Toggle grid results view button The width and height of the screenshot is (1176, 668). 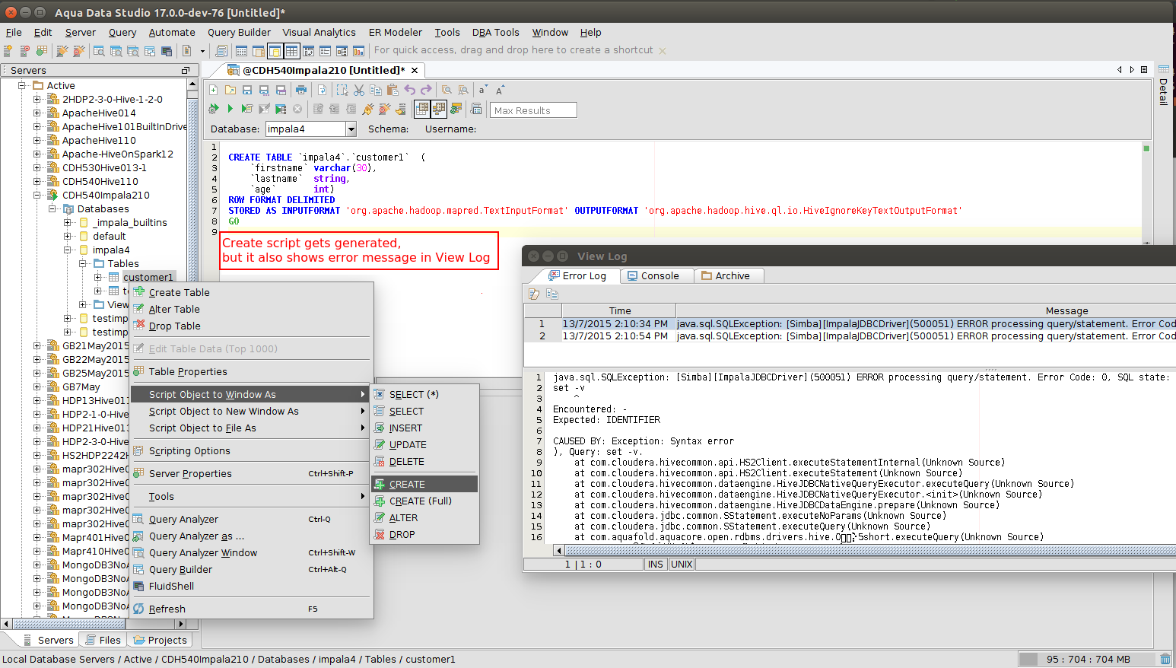click(x=422, y=109)
